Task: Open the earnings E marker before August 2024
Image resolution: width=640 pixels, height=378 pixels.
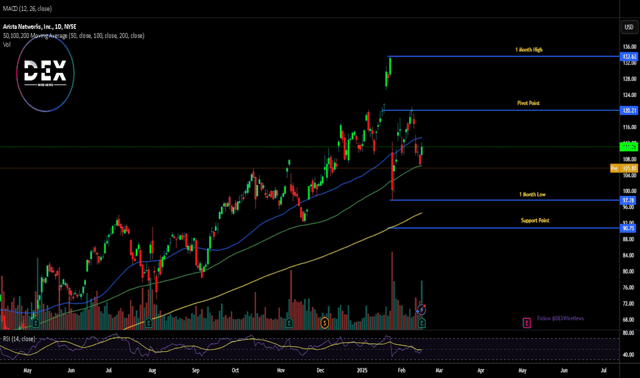Action: [x=148, y=323]
